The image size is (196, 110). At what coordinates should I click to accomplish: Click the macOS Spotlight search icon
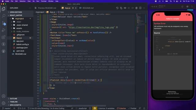point(174,1)
